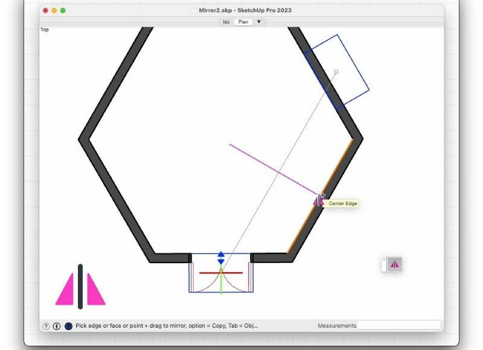
Task: Click the blue flip arrows on the door
Action: 221,258
